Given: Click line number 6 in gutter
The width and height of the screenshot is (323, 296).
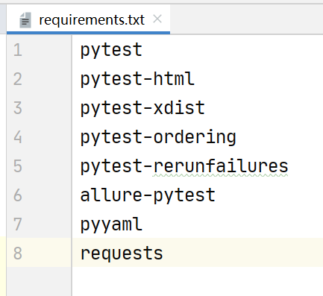Looking at the screenshot, I should pyautogui.click(x=18, y=195).
